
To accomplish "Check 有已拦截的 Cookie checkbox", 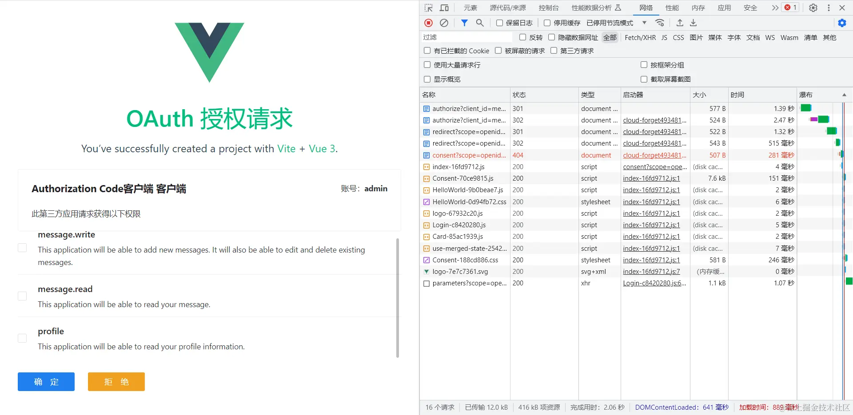I will 427,51.
